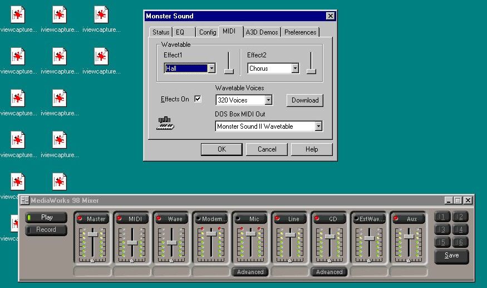
Task: Click the Master balance slider knob
Action: click(x=92, y=261)
